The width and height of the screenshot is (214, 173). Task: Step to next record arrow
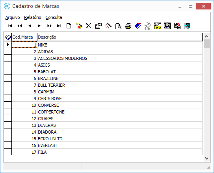(39, 26)
